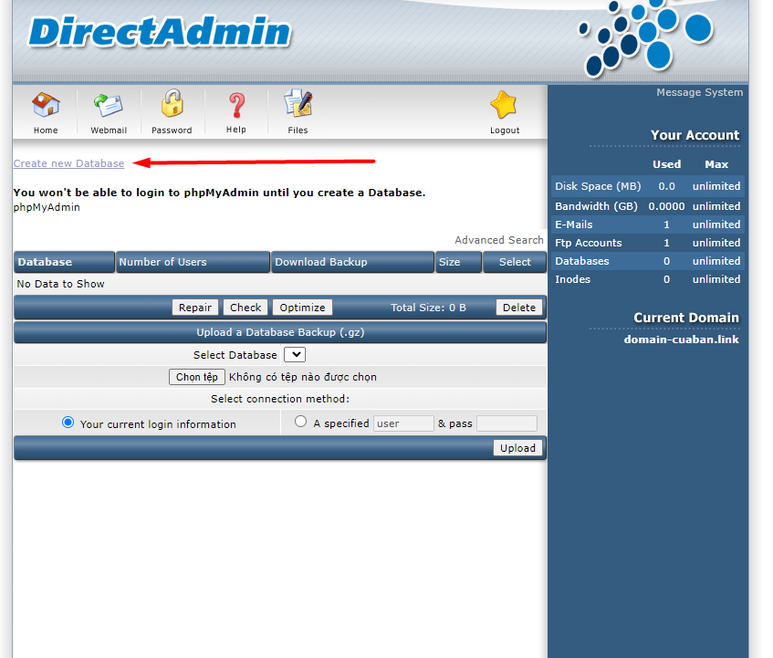Select Your current login information radio
This screenshot has height=658, width=773.
(x=68, y=423)
